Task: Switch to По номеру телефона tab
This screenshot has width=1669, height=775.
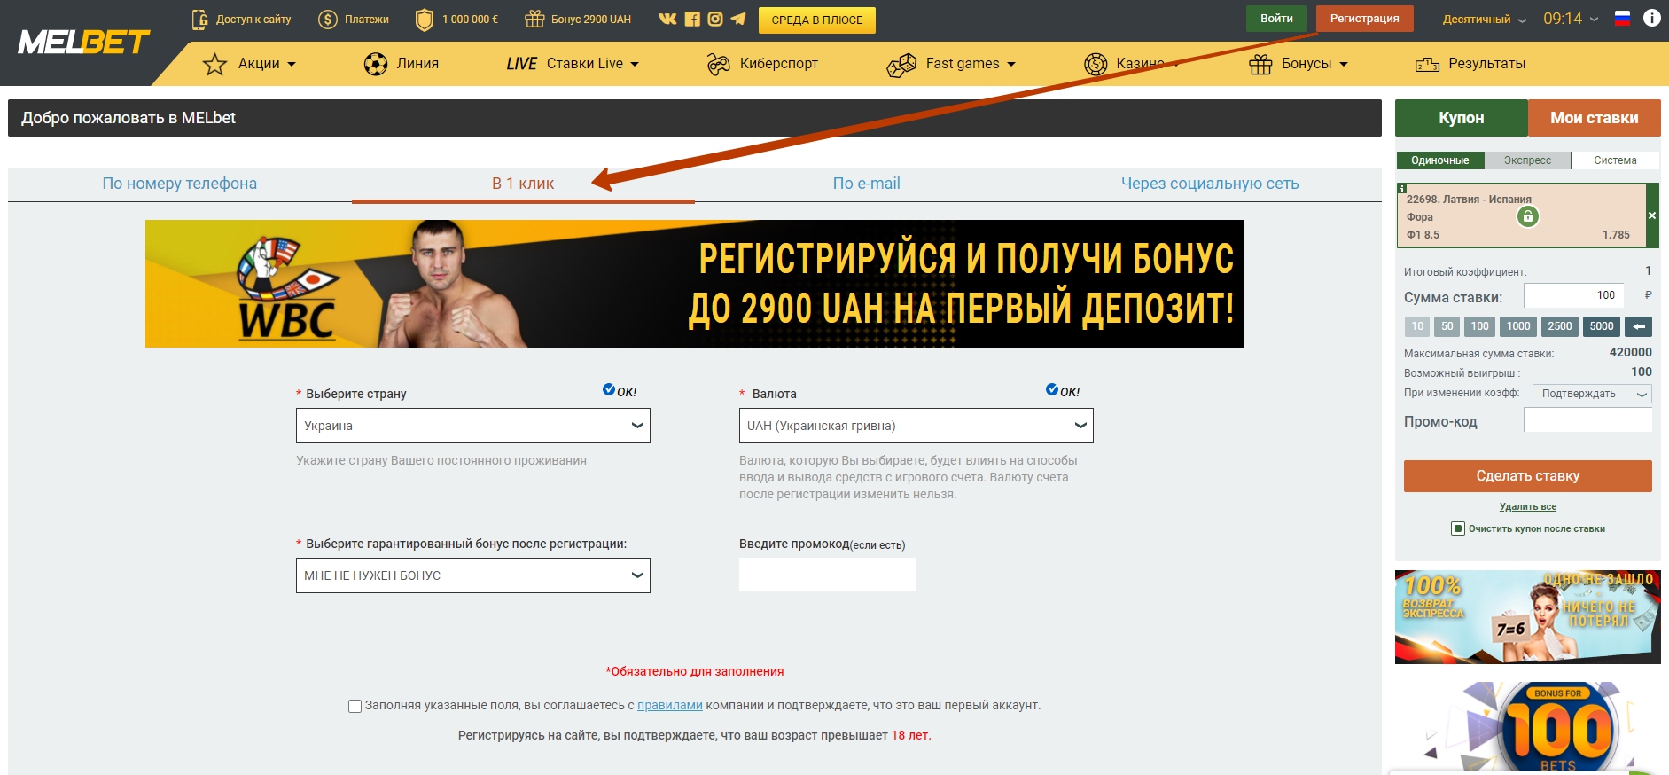Action: click(180, 184)
